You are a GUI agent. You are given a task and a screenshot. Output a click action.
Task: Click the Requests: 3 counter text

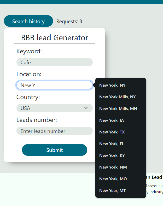point(69,22)
